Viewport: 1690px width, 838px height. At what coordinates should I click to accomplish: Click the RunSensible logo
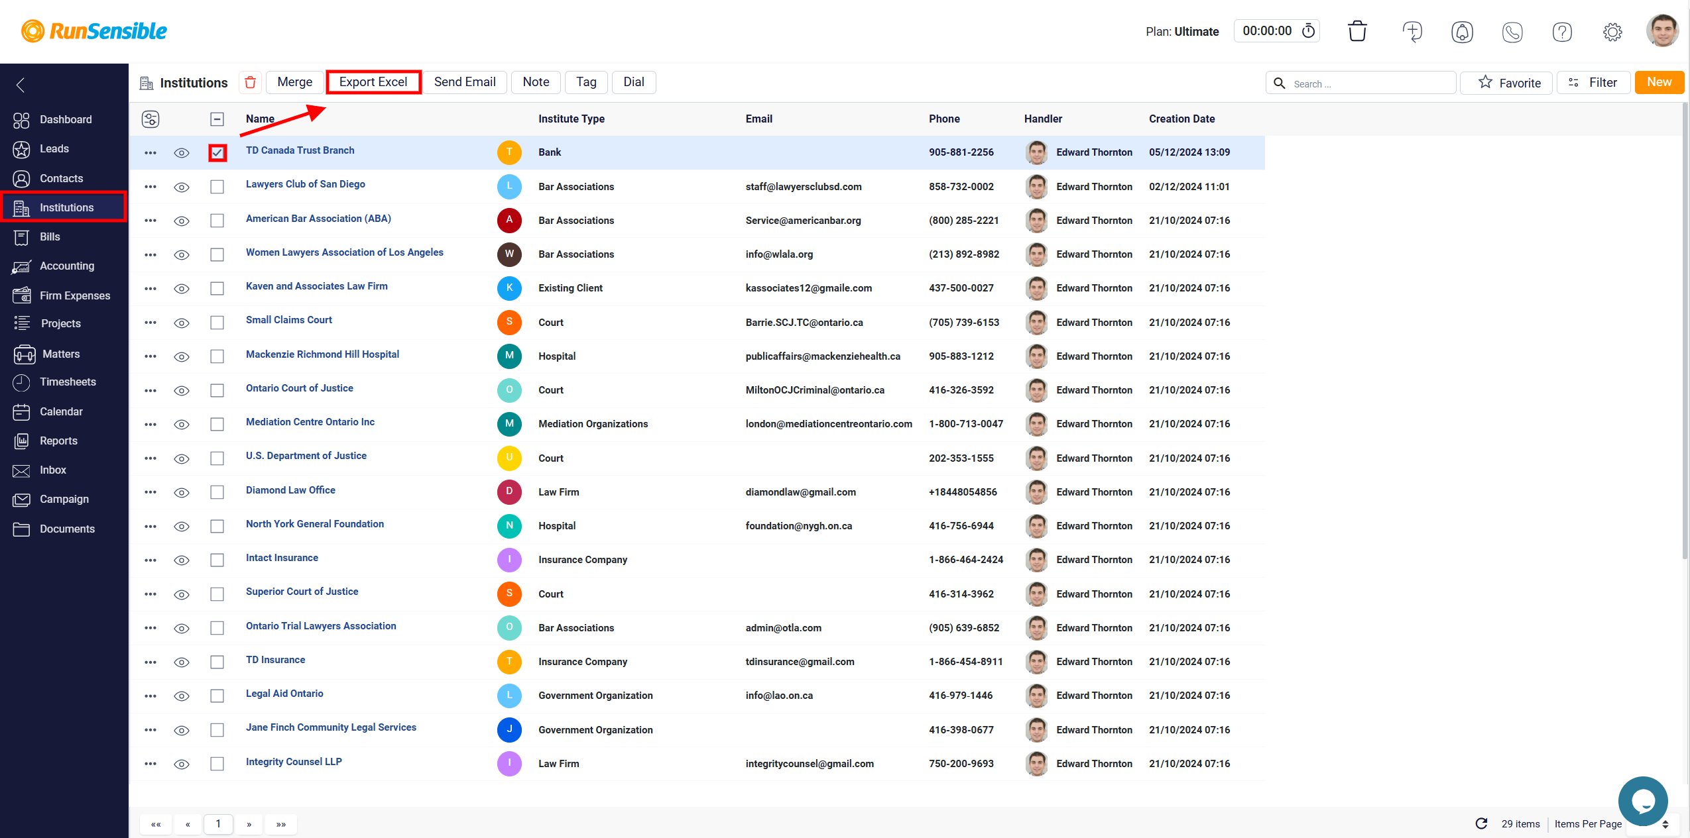pyautogui.click(x=93, y=31)
